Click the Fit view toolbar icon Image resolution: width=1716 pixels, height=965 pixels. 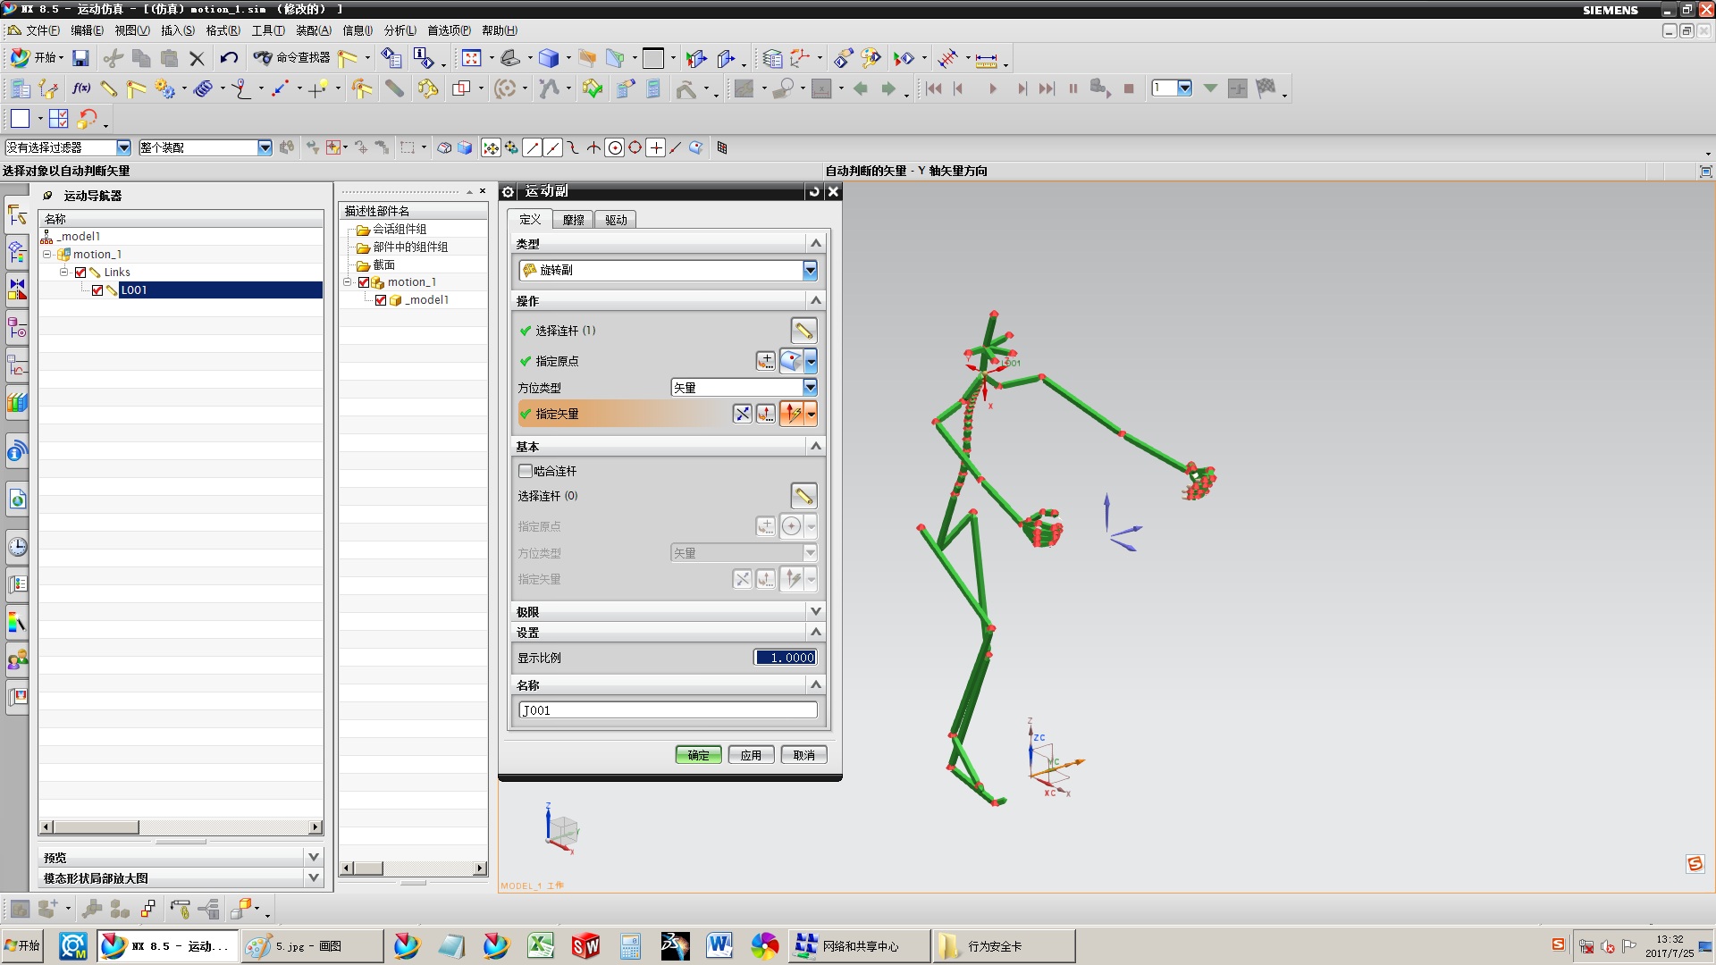(471, 59)
